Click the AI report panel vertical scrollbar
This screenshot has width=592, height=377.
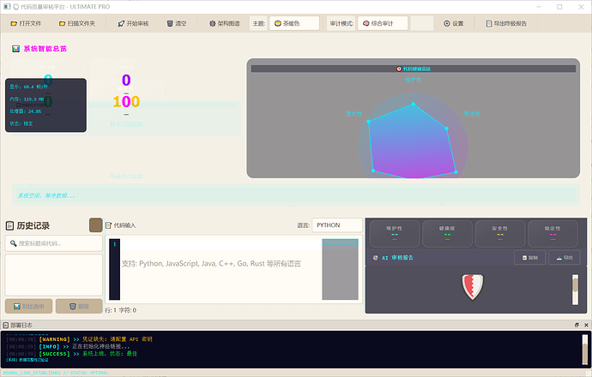pos(575,290)
